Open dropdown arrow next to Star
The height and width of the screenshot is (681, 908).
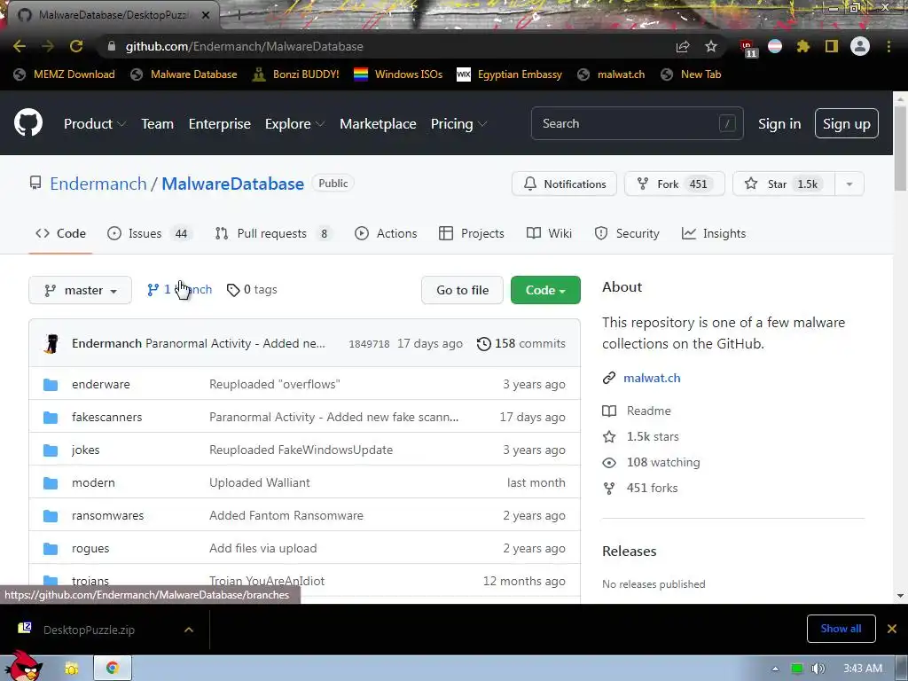coord(849,184)
